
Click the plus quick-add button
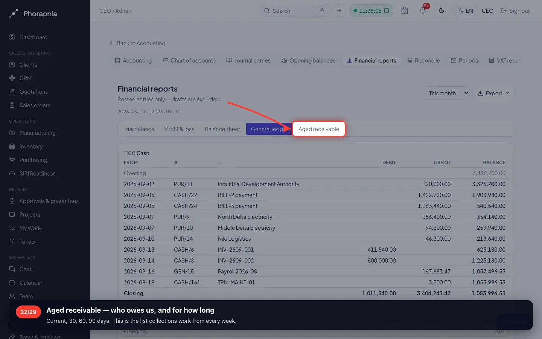pos(339,11)
